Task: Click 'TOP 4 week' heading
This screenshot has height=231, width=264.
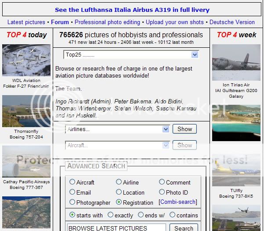Action: 237,35
